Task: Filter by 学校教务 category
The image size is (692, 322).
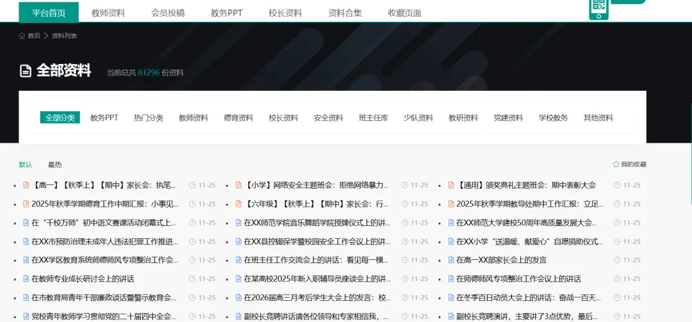Action: [x=554, y=118]
